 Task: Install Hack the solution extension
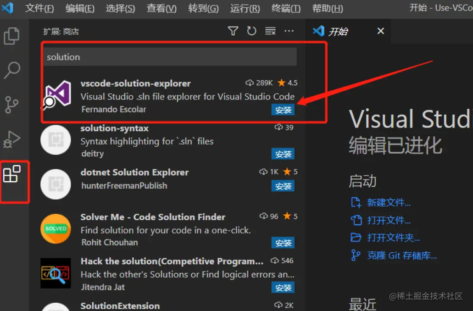(x=283, y=288)
